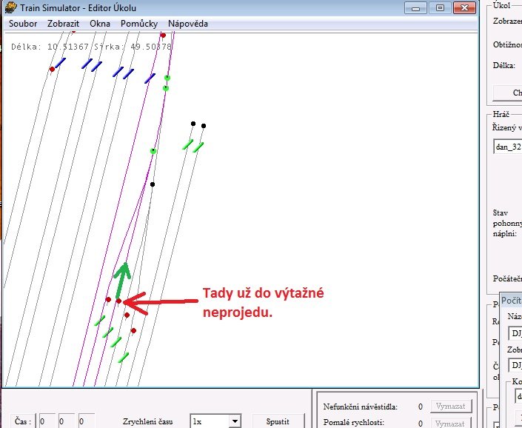This screenshot has height=428, width=522.
Task: Click the first Čas hours field
Action: pos(47,421)
